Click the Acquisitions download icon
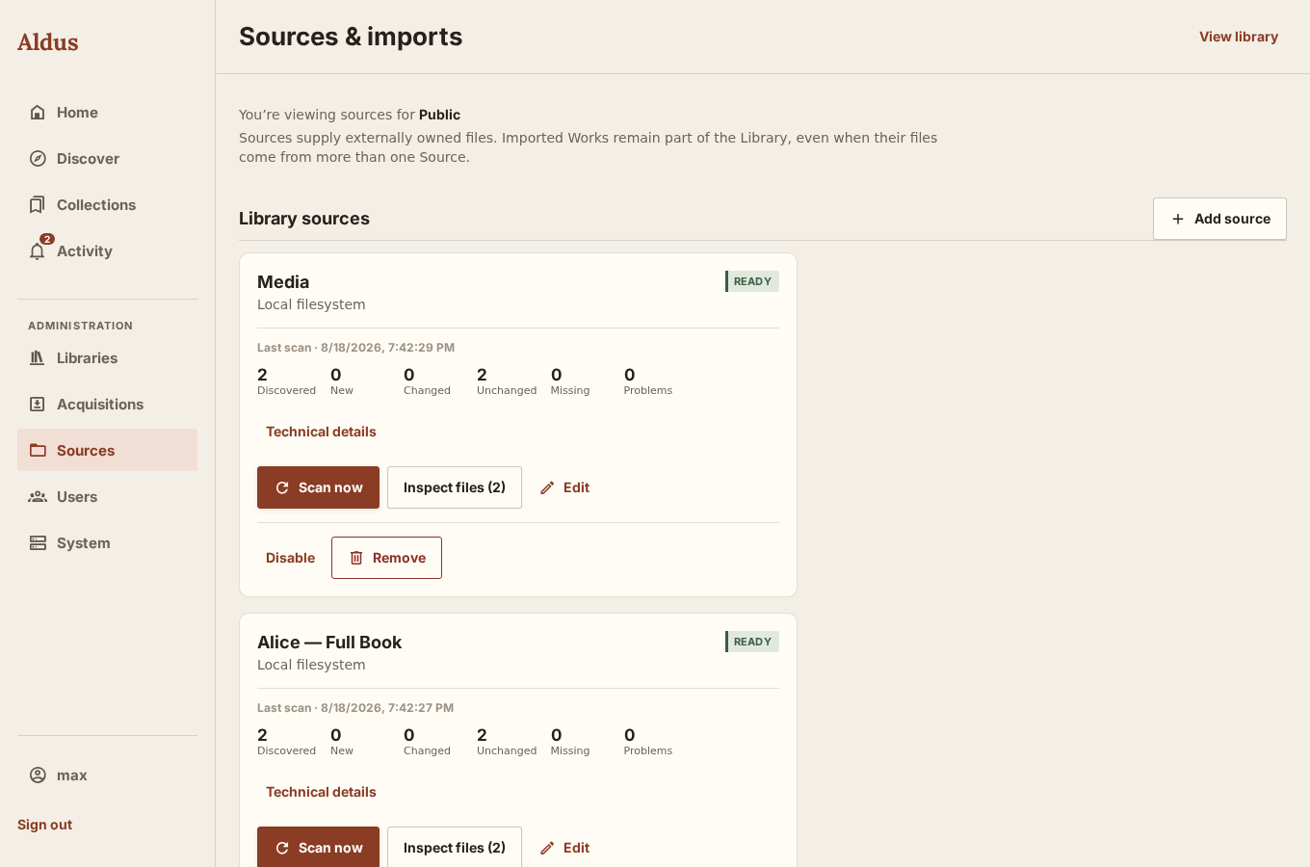This screenshot has height=867, width=1310. pos(38,405)
